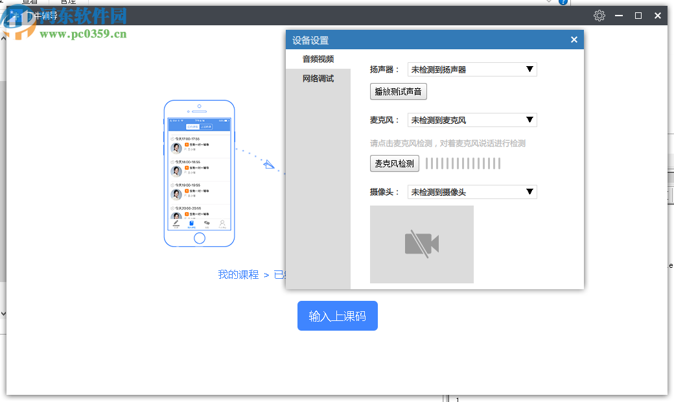Click the 输入上课码 button
The image size is (674, 402).
click(337, 316)
